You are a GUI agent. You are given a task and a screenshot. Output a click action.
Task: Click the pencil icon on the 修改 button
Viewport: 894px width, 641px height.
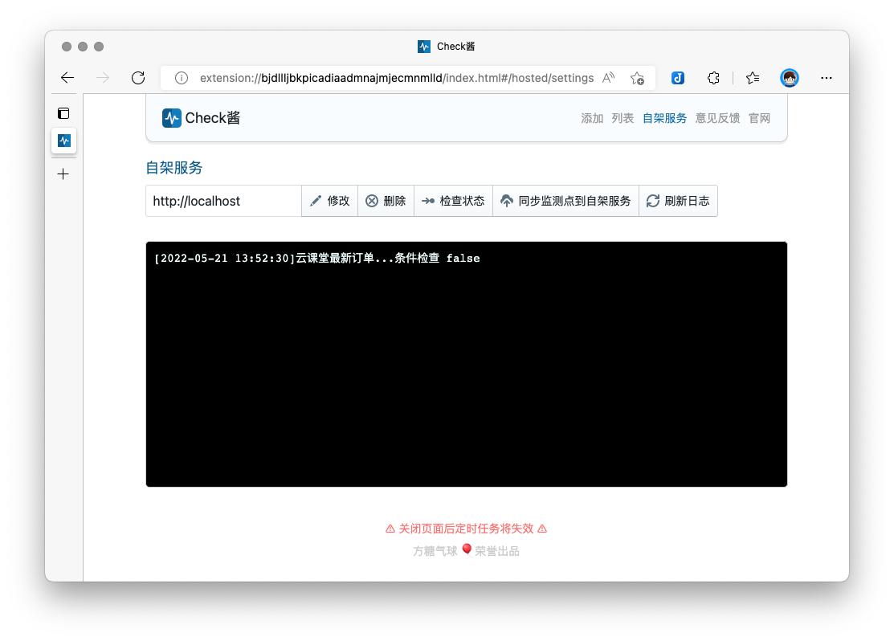316,201
